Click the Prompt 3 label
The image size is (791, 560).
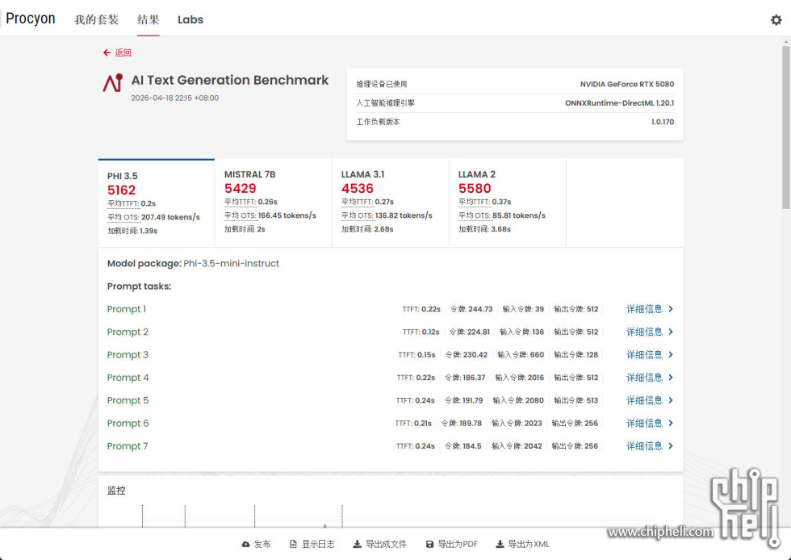(128, 355)
